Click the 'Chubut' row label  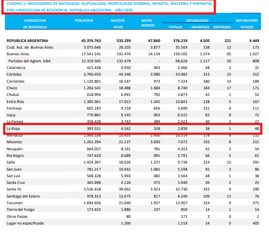pyautogui.click(x=13, y=95)
